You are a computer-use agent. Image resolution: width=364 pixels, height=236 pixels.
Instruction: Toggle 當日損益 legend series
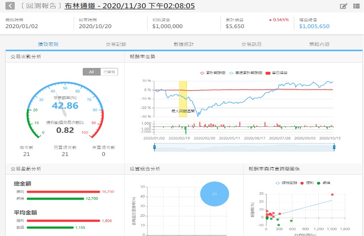(276, 73)
